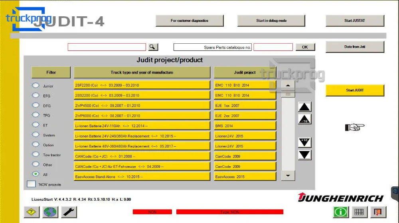
Task: Click the Start in debug mode button
Action: [271, 21]
